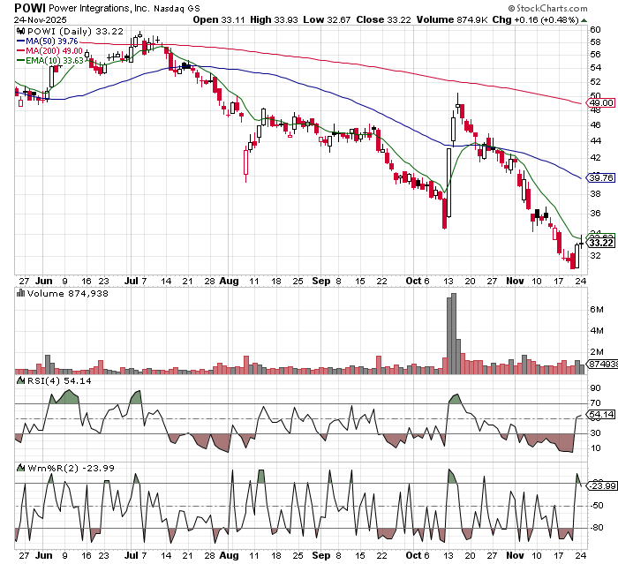Select the company name Power Integrations, Inc.

[99, 8]
